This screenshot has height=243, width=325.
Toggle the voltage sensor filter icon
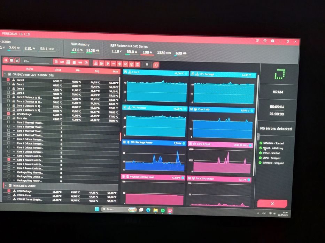[x=102, y=64]
